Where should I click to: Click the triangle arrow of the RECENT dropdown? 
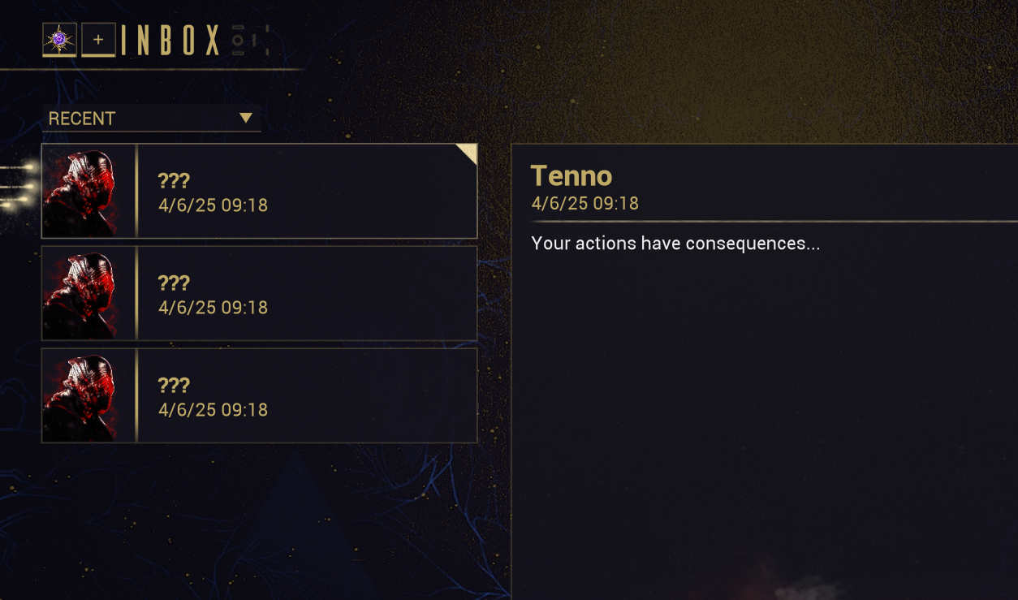(x=246, y=119)
